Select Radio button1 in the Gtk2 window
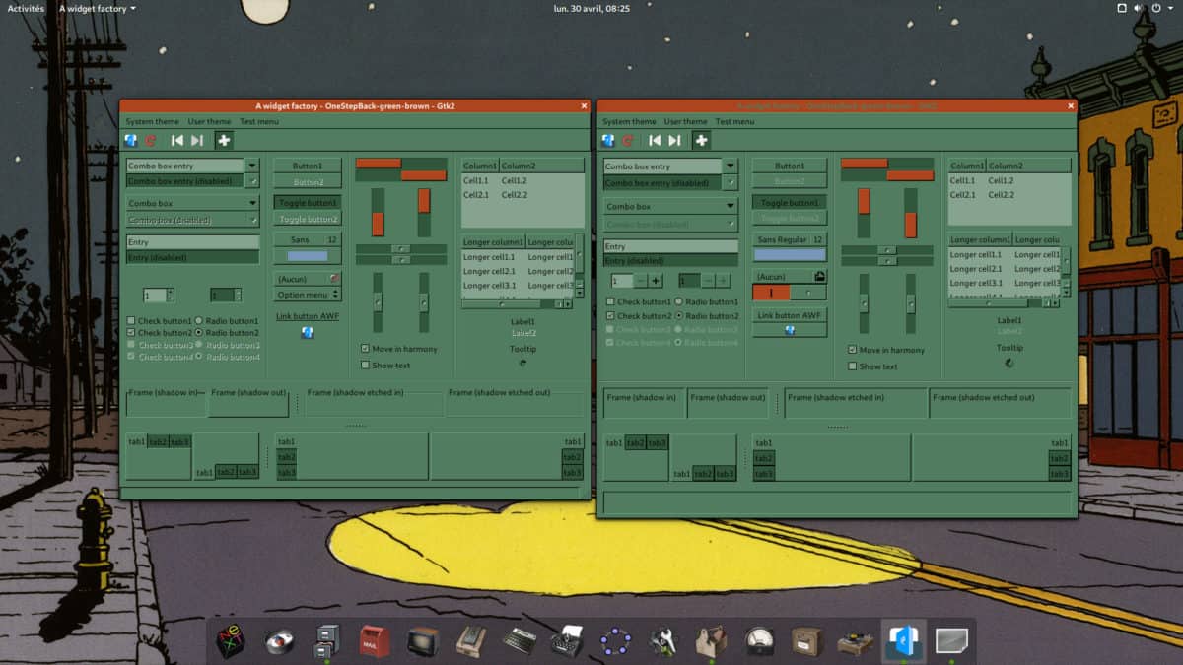The width and height of the screenshot is (1183, 665). click(x=201, y=319)
